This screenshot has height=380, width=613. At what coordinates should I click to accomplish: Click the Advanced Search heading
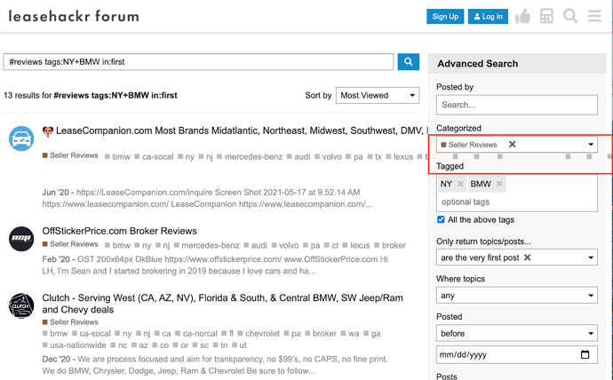point(477,64)
